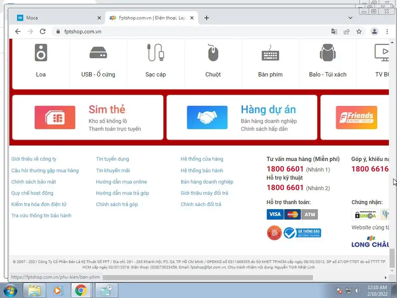Open Tin khuyến mãi link
This screenshot has width=397, height=298.
tap(113, 171)
